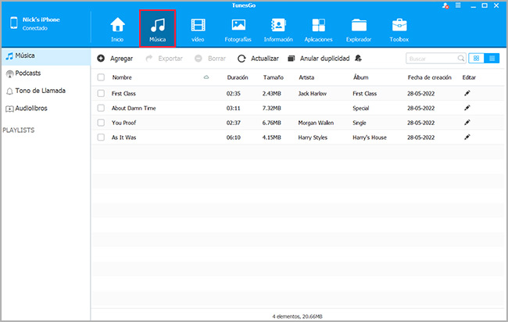Image resolution: width=508 pixels, height=322 pixels.
Task: Sort by the Artista column
Action: (x=306, y=77)
